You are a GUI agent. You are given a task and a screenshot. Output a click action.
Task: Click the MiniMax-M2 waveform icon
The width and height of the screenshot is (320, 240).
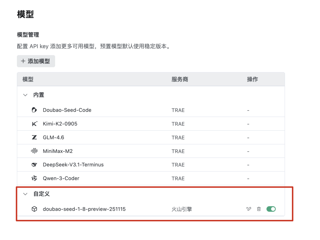tap(34, 151)
